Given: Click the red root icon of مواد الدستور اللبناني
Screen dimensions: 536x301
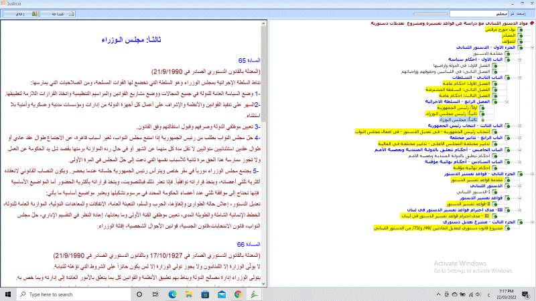Looking at the screenshot, I should [x=532, y=23].
